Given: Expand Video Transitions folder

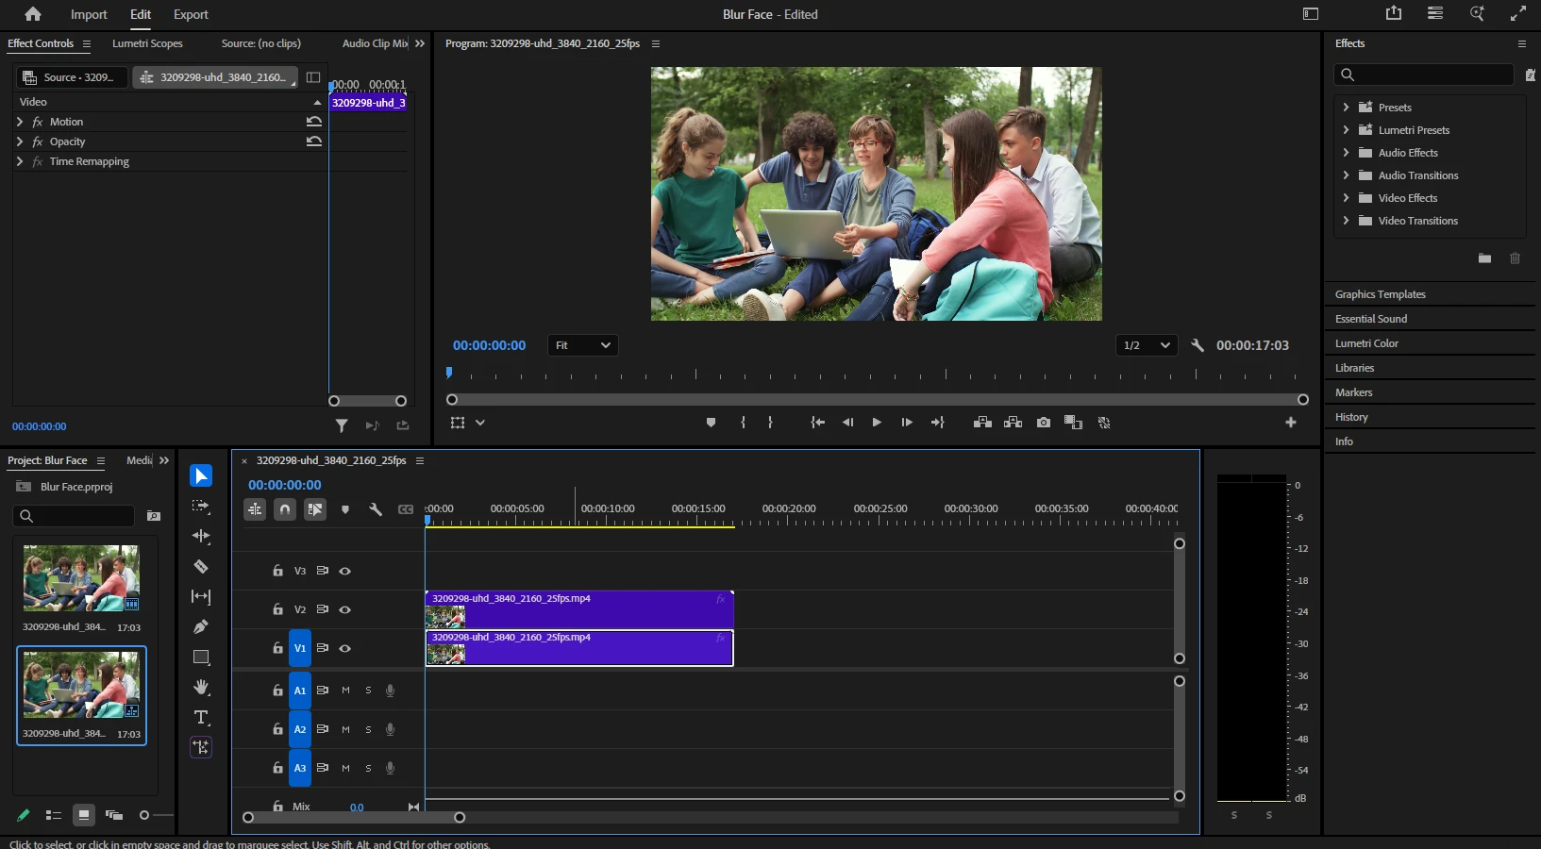Looking at the screenshot, I should (x=1346, y=221).
